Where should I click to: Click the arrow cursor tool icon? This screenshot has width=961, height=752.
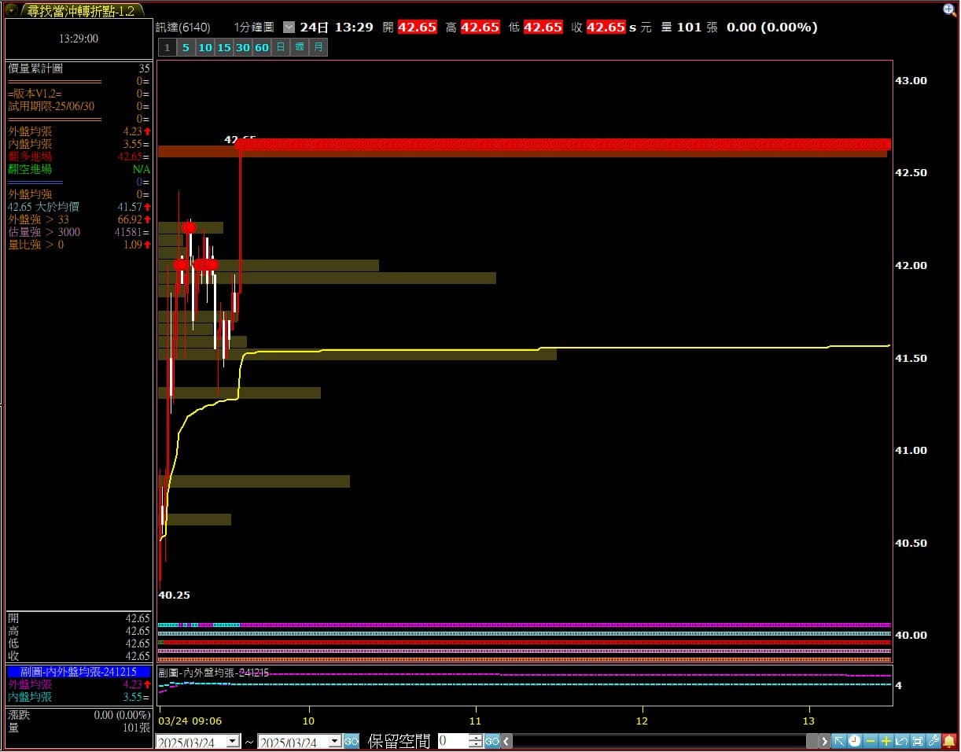tap(839, 741)
